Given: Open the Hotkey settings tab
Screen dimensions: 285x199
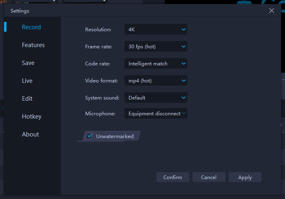Looking at the screenshot, I should (x=32, y=117).
